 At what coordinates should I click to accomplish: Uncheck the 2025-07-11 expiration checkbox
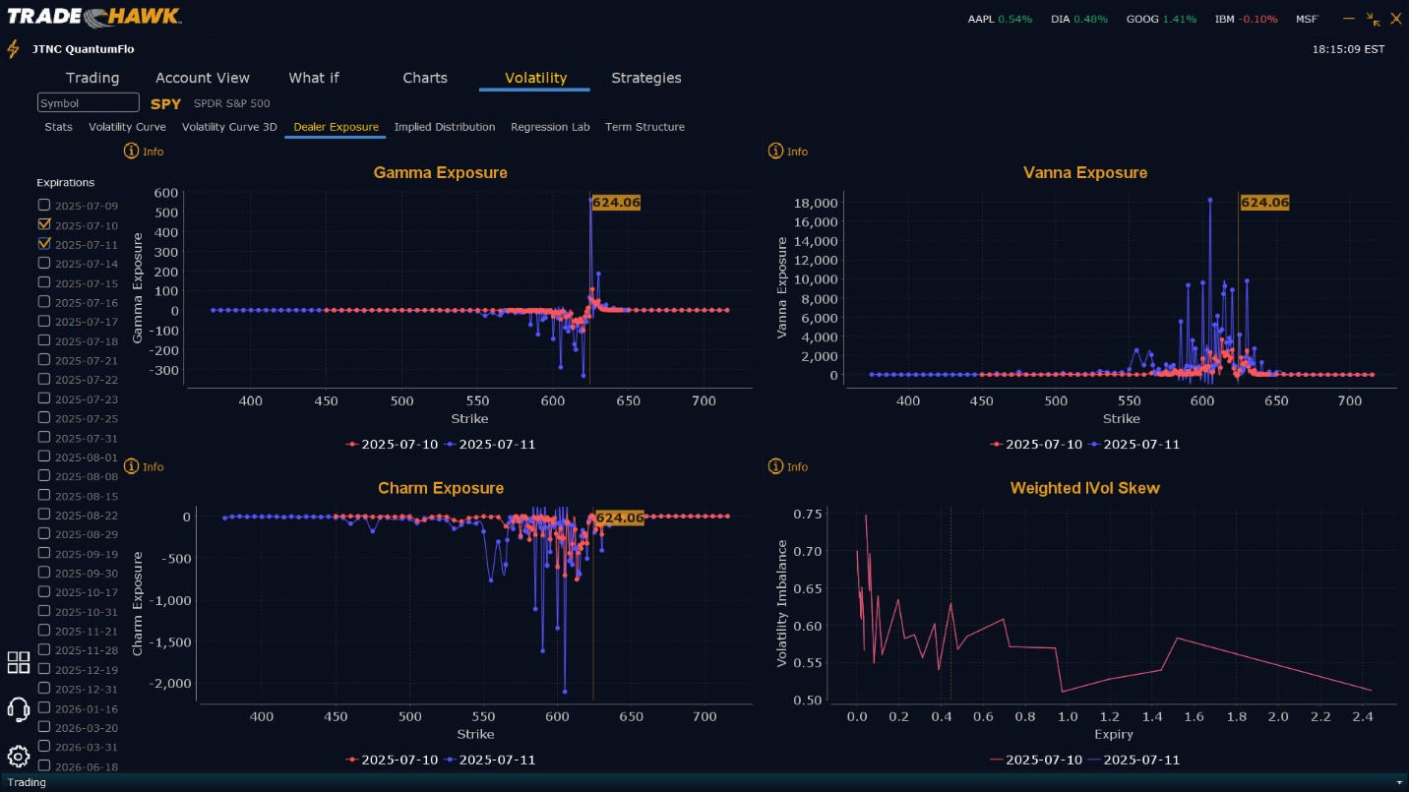click(x=44, y=243)
